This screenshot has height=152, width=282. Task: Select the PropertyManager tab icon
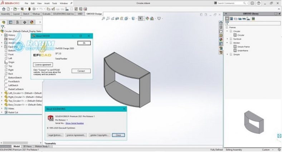pyautogui.click(x=11, y=22)
